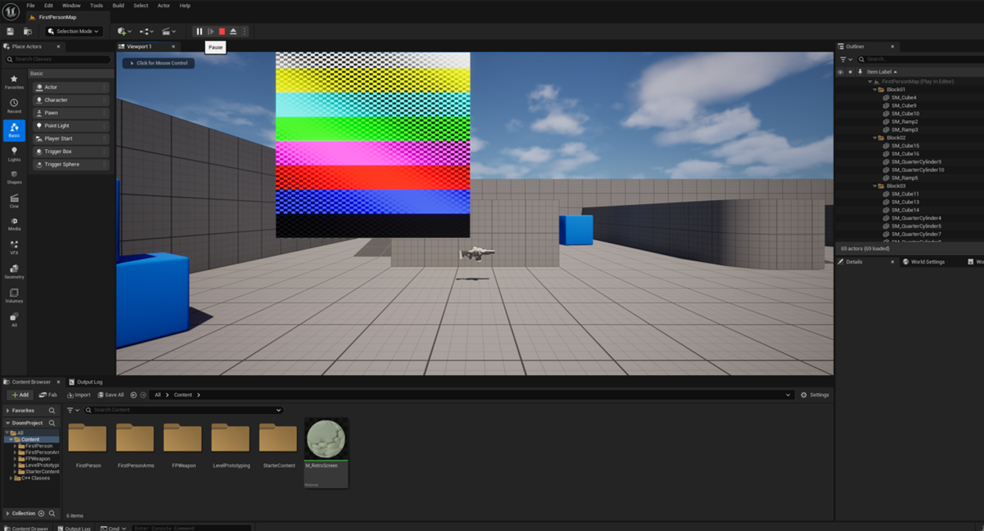Click the Actor item in Basic list
Image resolution: width=984 pixels, height=531 pixels.
[x=71, y=87]
